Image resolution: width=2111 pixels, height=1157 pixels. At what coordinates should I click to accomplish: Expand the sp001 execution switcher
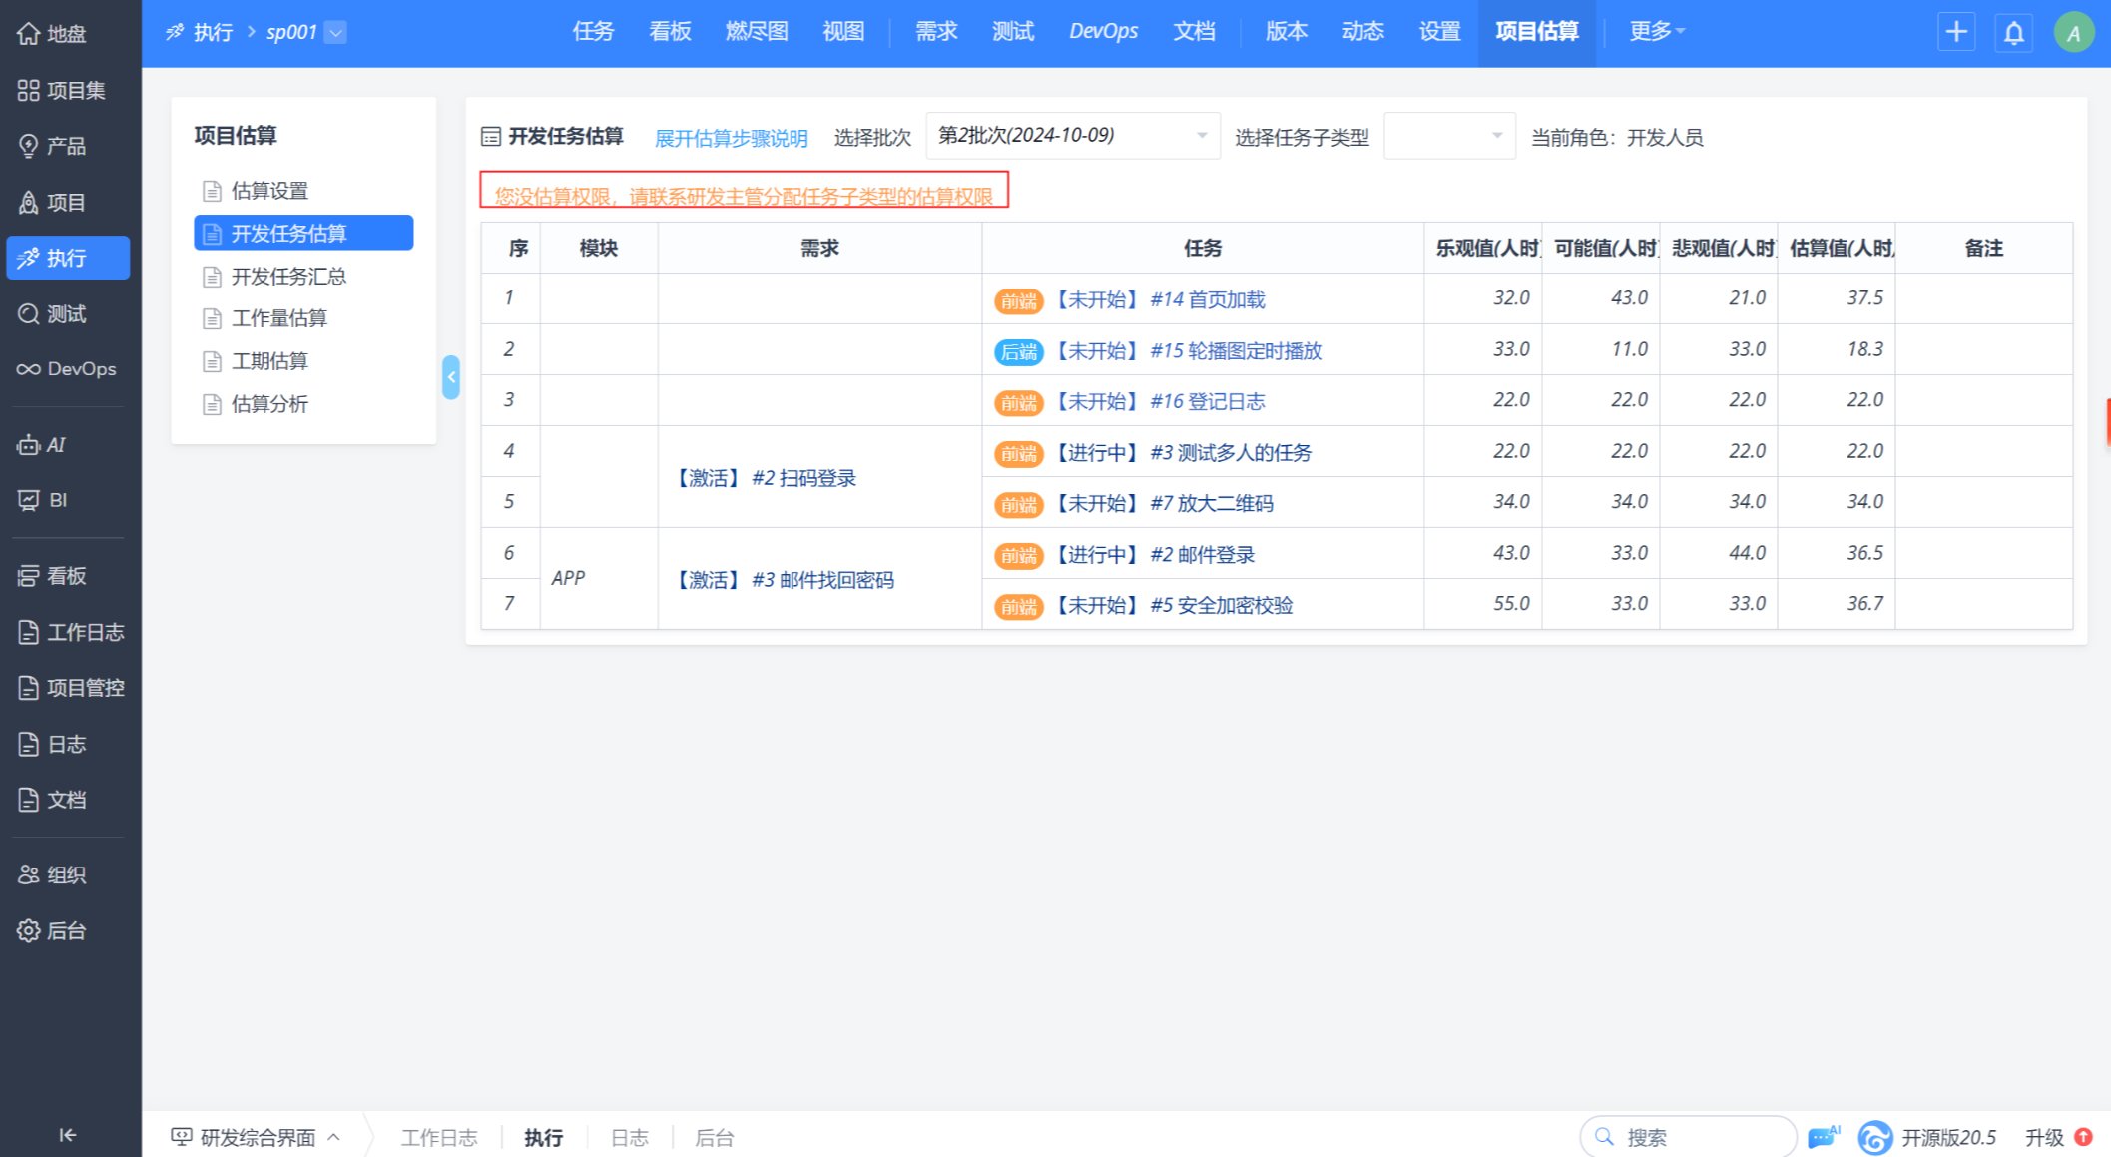336,33
